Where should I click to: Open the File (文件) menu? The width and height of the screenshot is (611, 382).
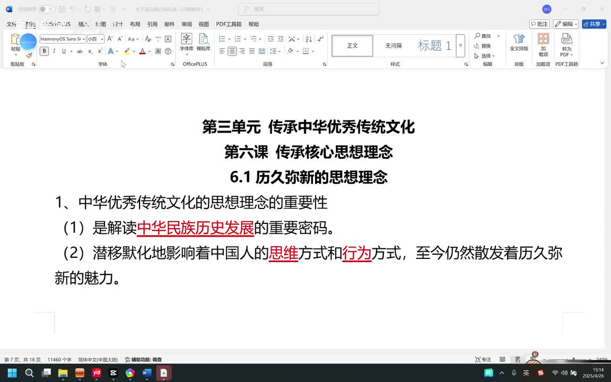tap(11, 24)
